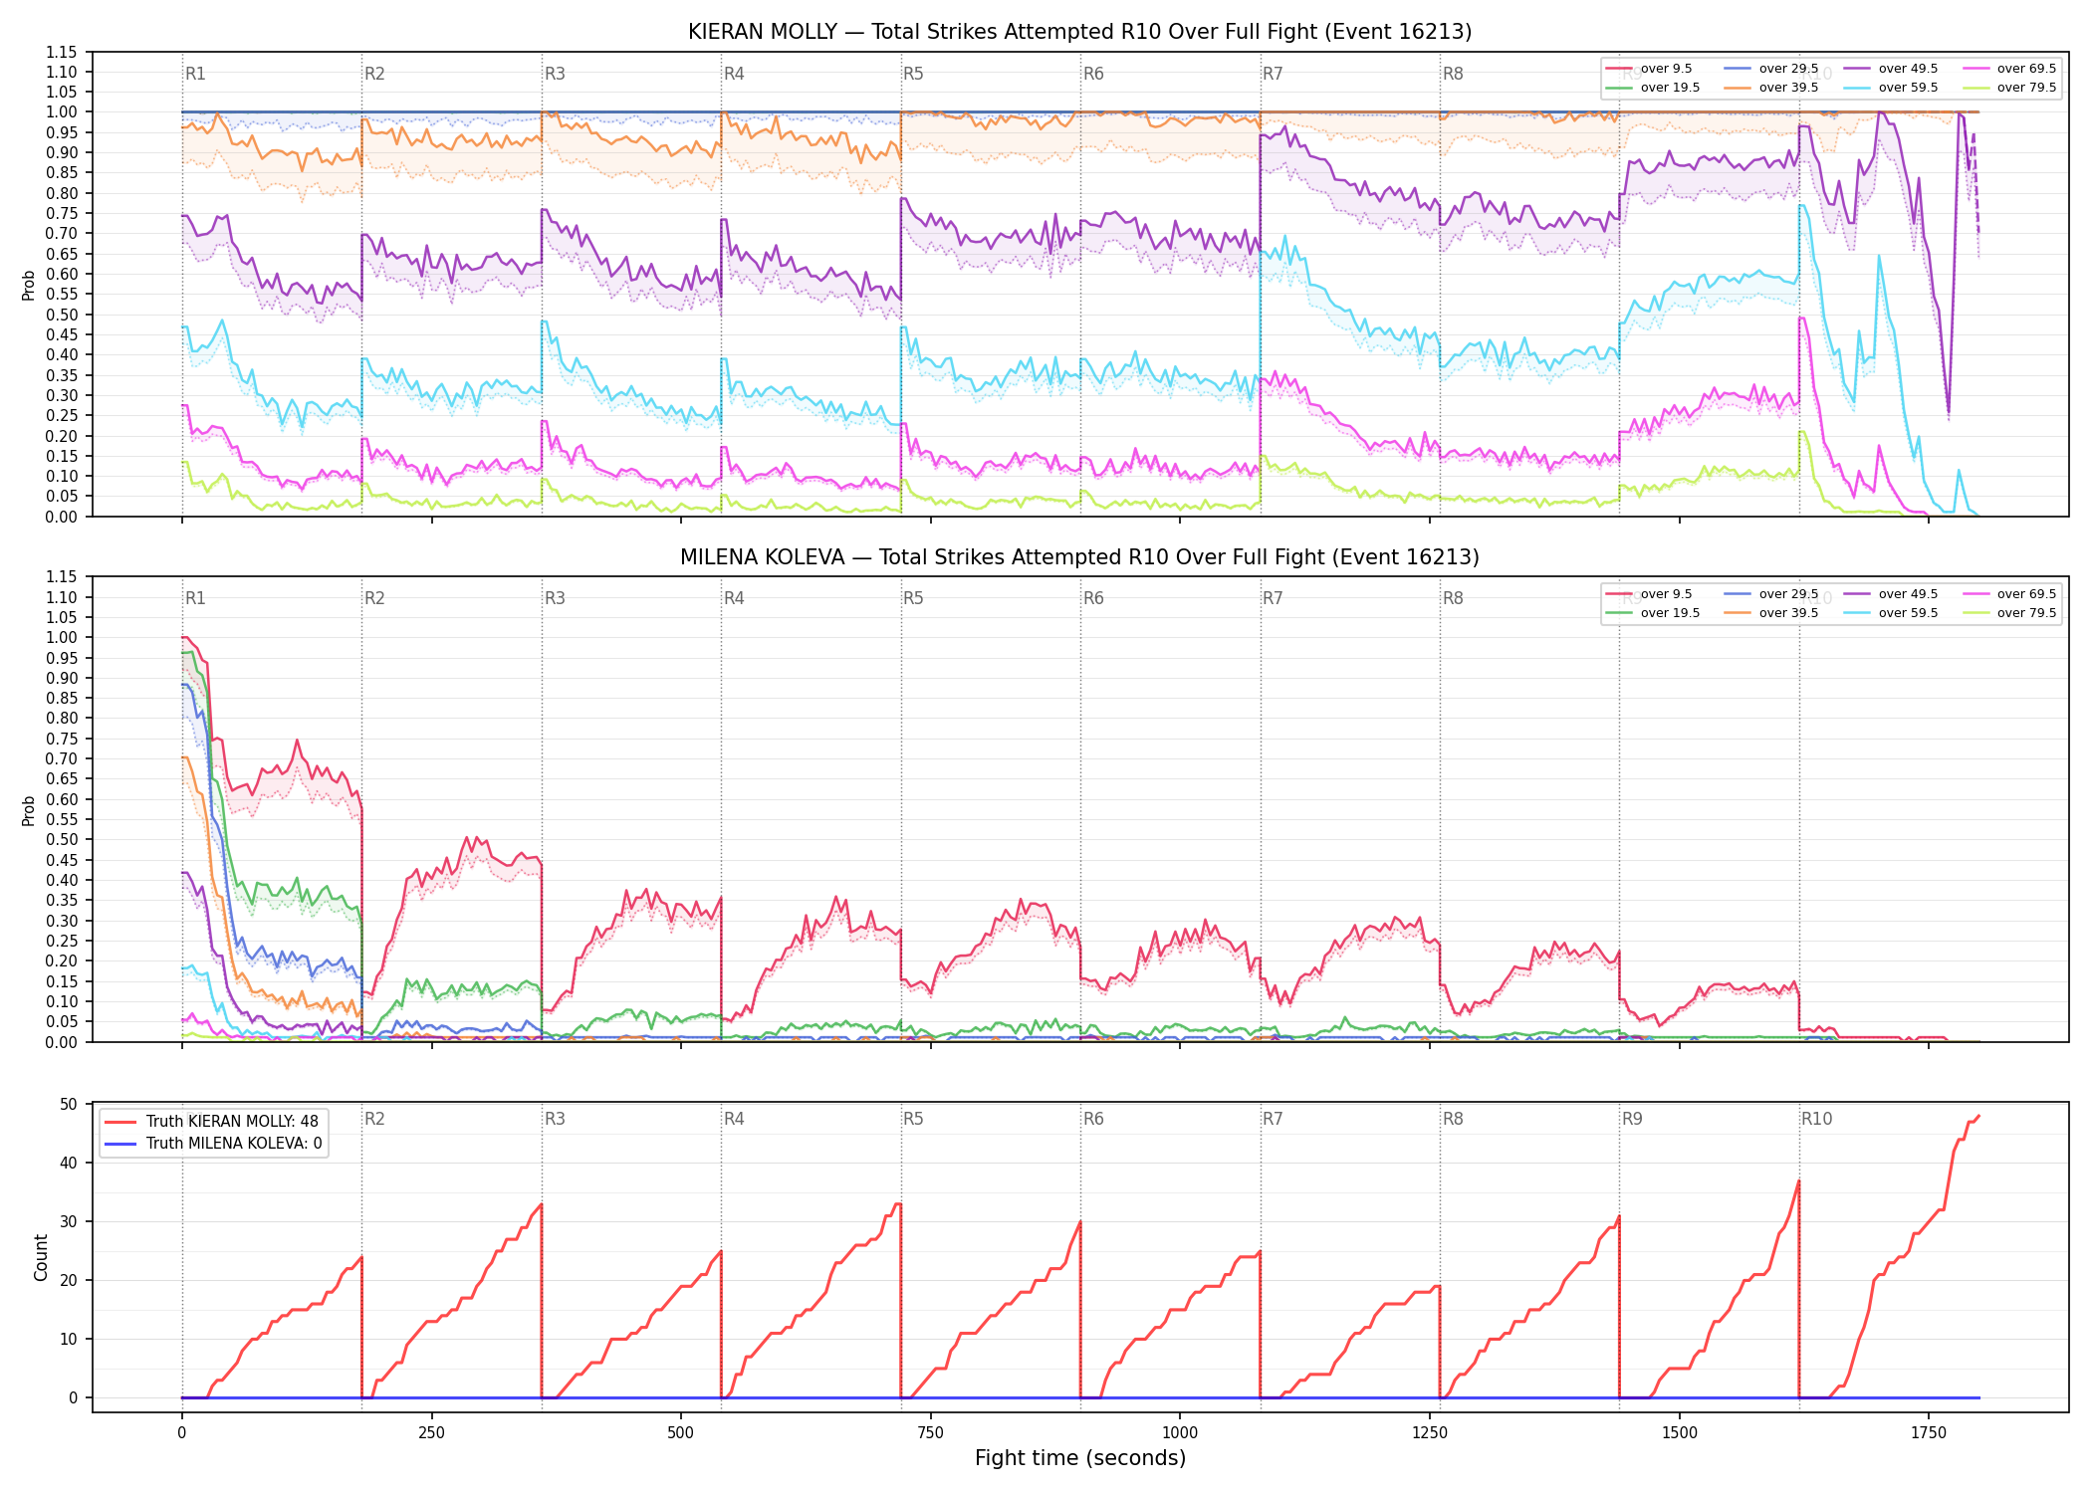Select 'over 49.5' legend entry in KIERAN MOLLY chart
The image size is (2091, 1493).
[x=1891, y=69]
